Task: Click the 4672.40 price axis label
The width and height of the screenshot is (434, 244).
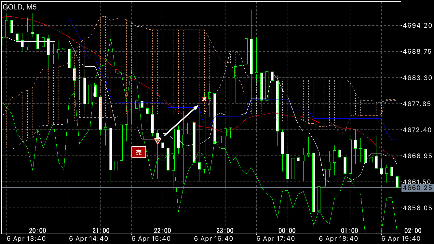Action: 417,130
